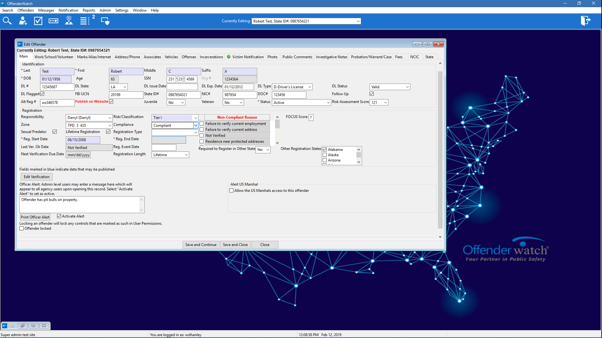Expand the Compliance dropdown

196,125
